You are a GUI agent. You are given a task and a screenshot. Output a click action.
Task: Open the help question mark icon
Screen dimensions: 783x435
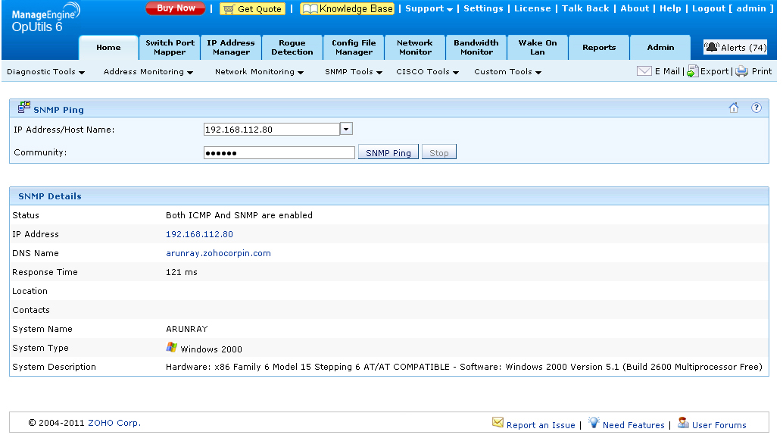click(756, 108)
